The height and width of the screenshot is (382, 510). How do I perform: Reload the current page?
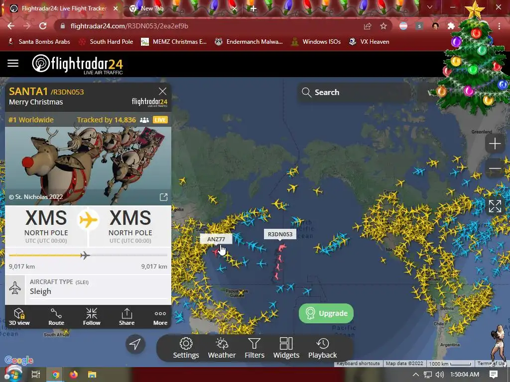click(43, 26)
